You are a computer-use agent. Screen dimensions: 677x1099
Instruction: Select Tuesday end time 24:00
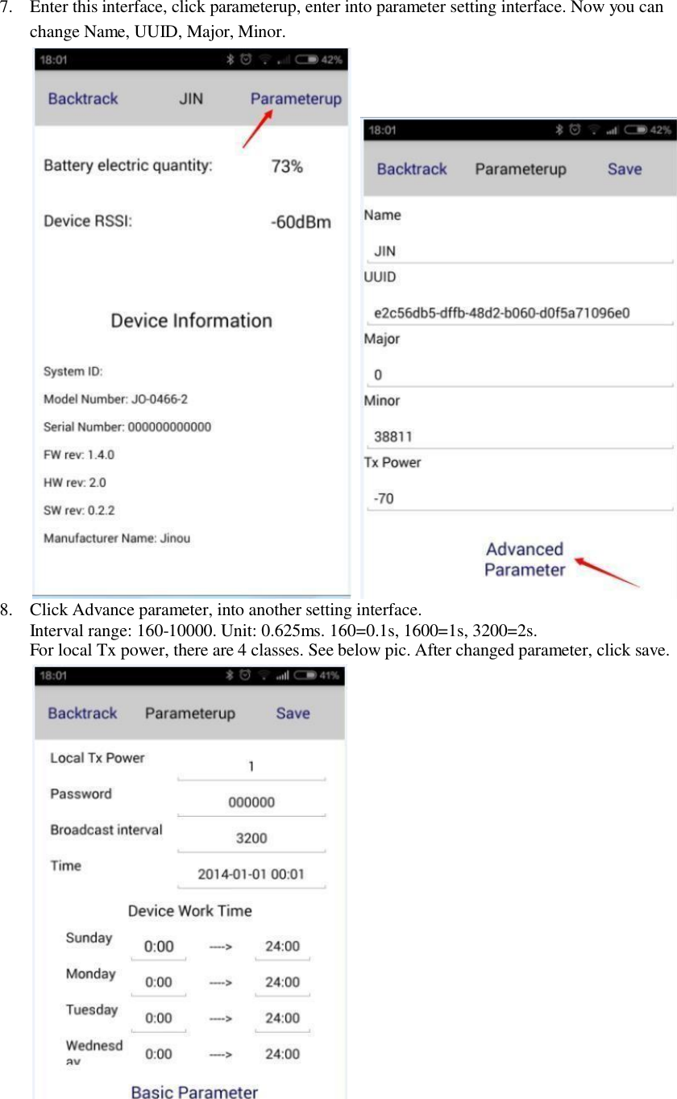pos(282,1018)
